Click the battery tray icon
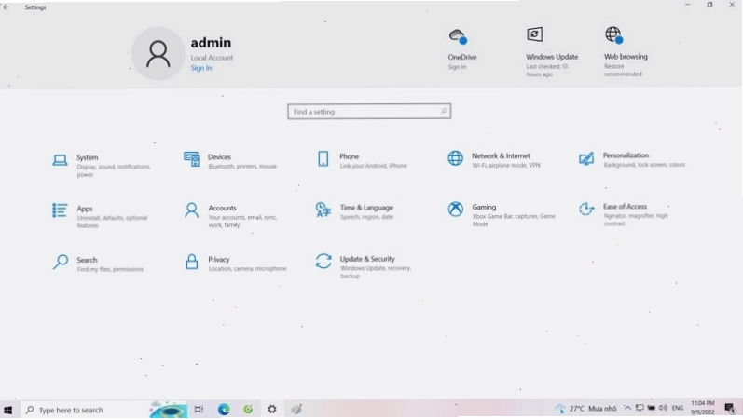This screenshot has height=419, width=743. click(652, 408)
